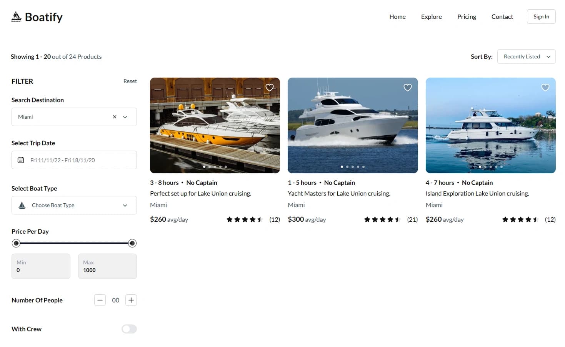The height and width of the screenshot is (347, 565).
Task: Expand the Choose Boat Type dropdown
Action: tap(125, 205)
